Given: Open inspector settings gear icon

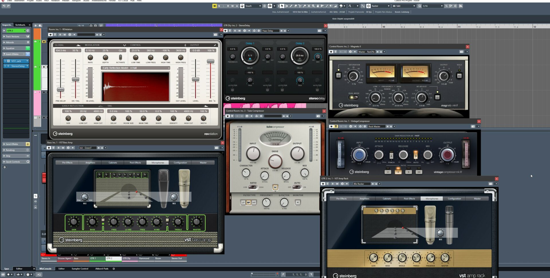Looking at the screenshot, I should (x=5, y=167).
